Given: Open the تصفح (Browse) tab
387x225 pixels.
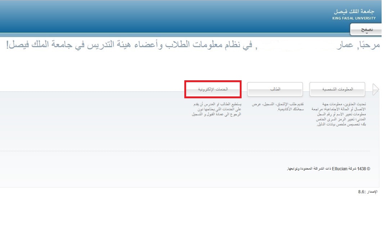Looking at the screenshot, I should pyautogui.click(x=366, y=30).
